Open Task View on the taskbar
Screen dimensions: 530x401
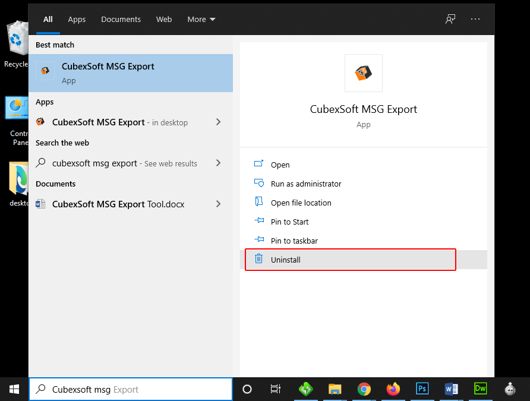pyautogui.click(x=276, y=389)
